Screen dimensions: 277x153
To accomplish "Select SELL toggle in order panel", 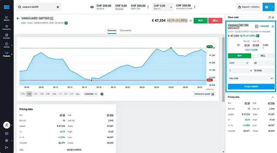I will [x=263, y=56].
